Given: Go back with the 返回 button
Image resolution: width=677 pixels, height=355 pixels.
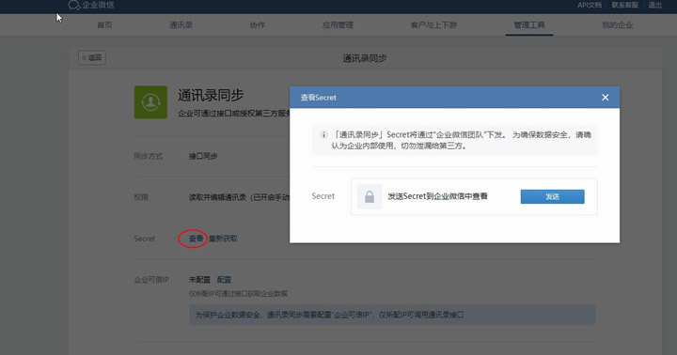Looking at the screenshot, I should [x=92, y=58].
